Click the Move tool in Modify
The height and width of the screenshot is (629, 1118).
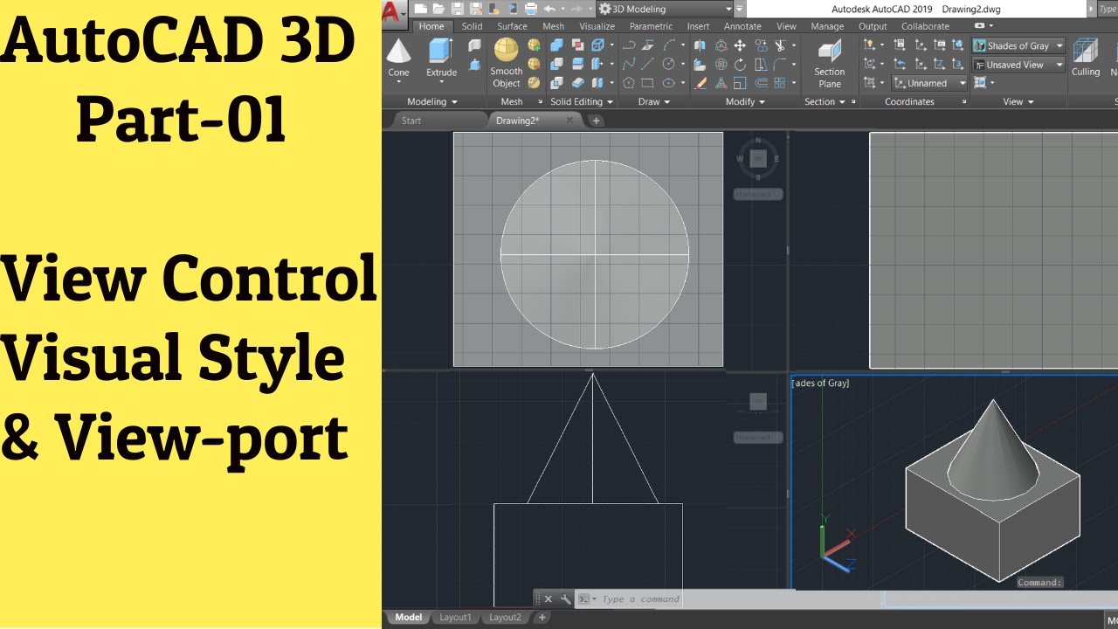tap(740, 45)
